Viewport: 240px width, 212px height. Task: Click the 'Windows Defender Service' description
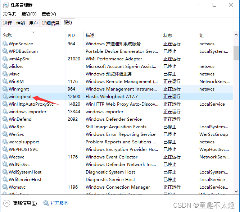click(x=114, y=119)
